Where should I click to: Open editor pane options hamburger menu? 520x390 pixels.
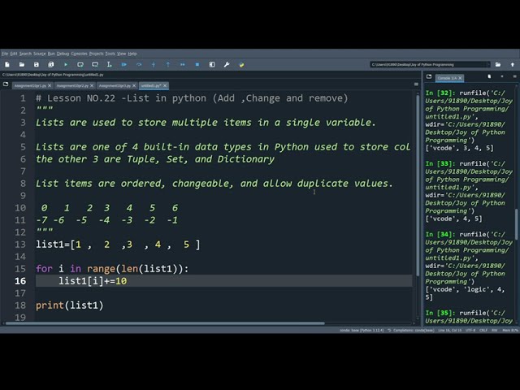coord(416,84)
